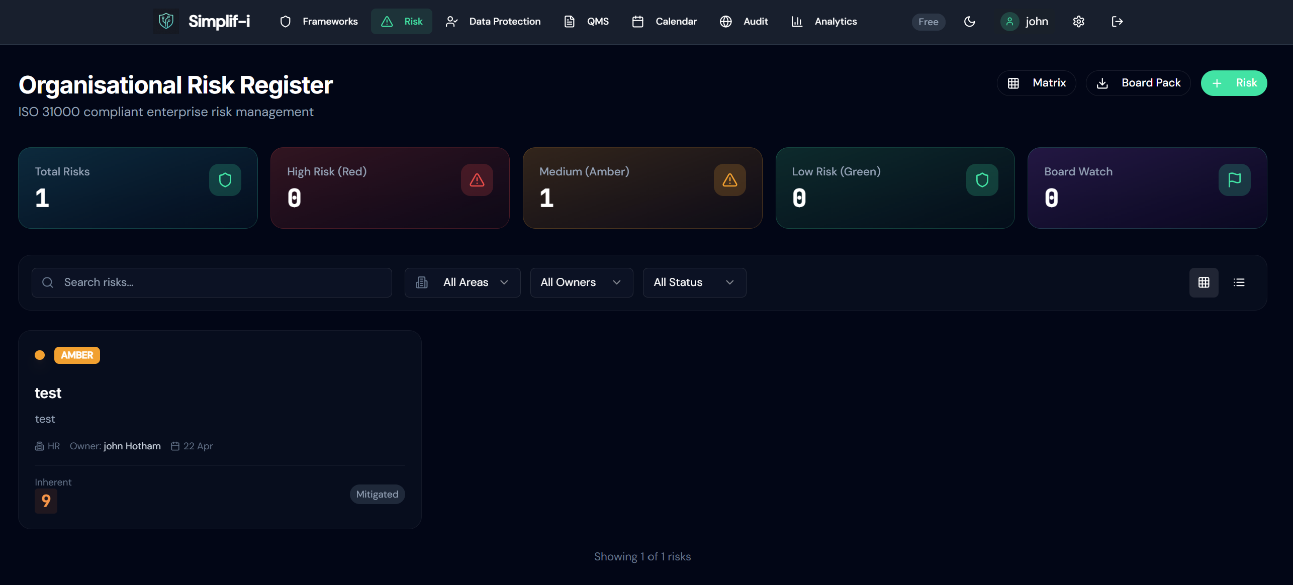Image resolution: width=1293 pixels, height=585 pixels.
Task: Click the green add Risk button
Action: click(x=1234, y=83)
